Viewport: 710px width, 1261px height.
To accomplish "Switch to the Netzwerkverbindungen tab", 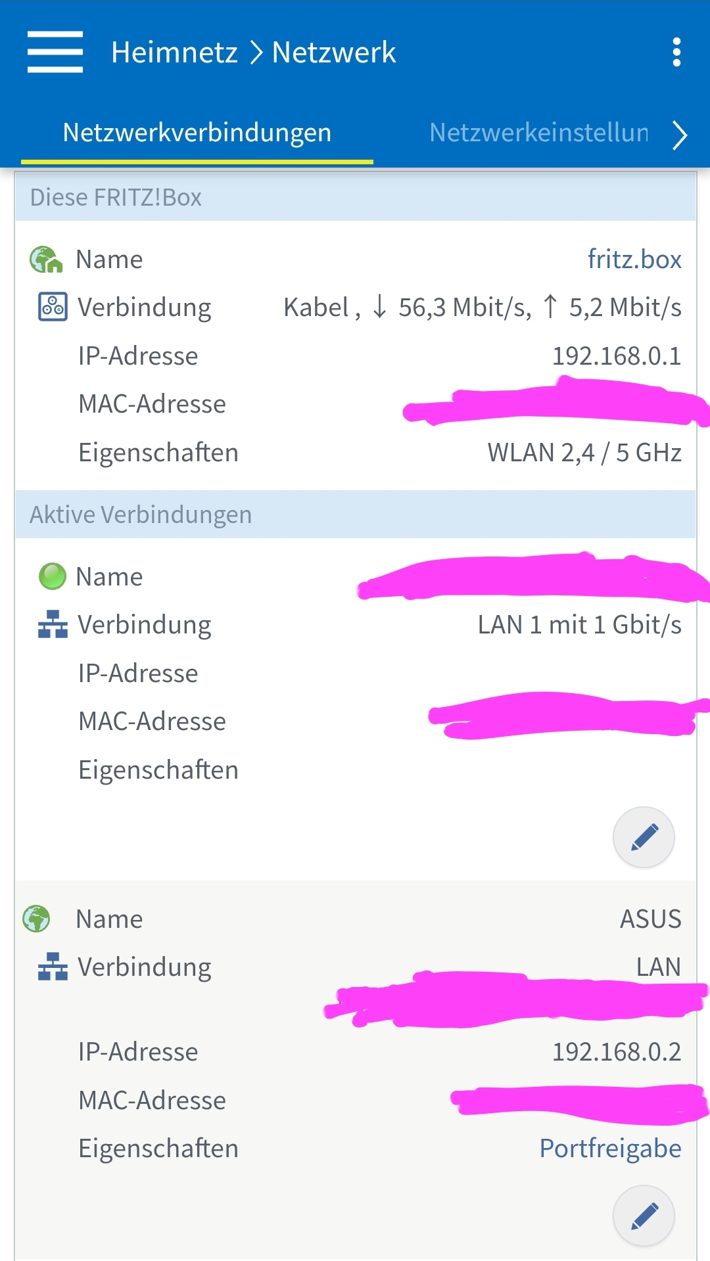I will tap(197, 133).
